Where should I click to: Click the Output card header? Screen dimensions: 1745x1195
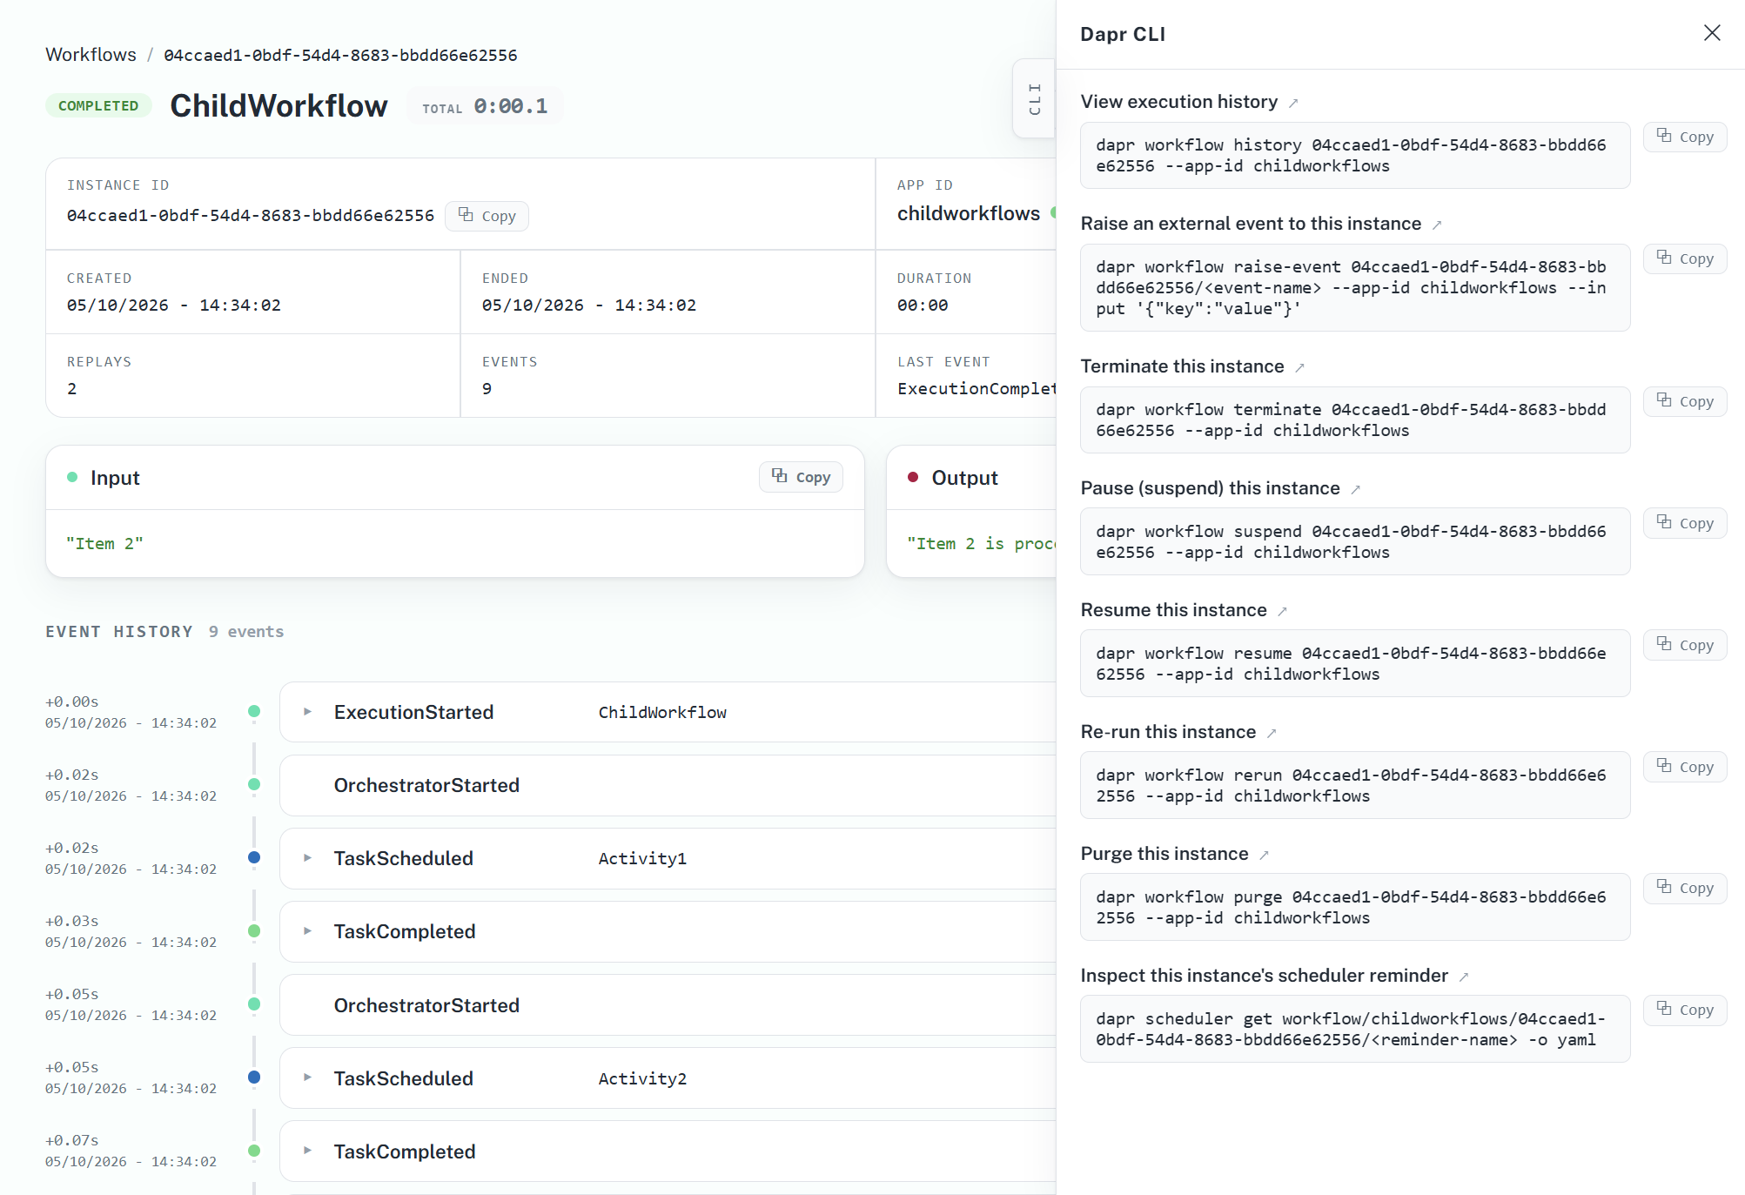[971, 478]
